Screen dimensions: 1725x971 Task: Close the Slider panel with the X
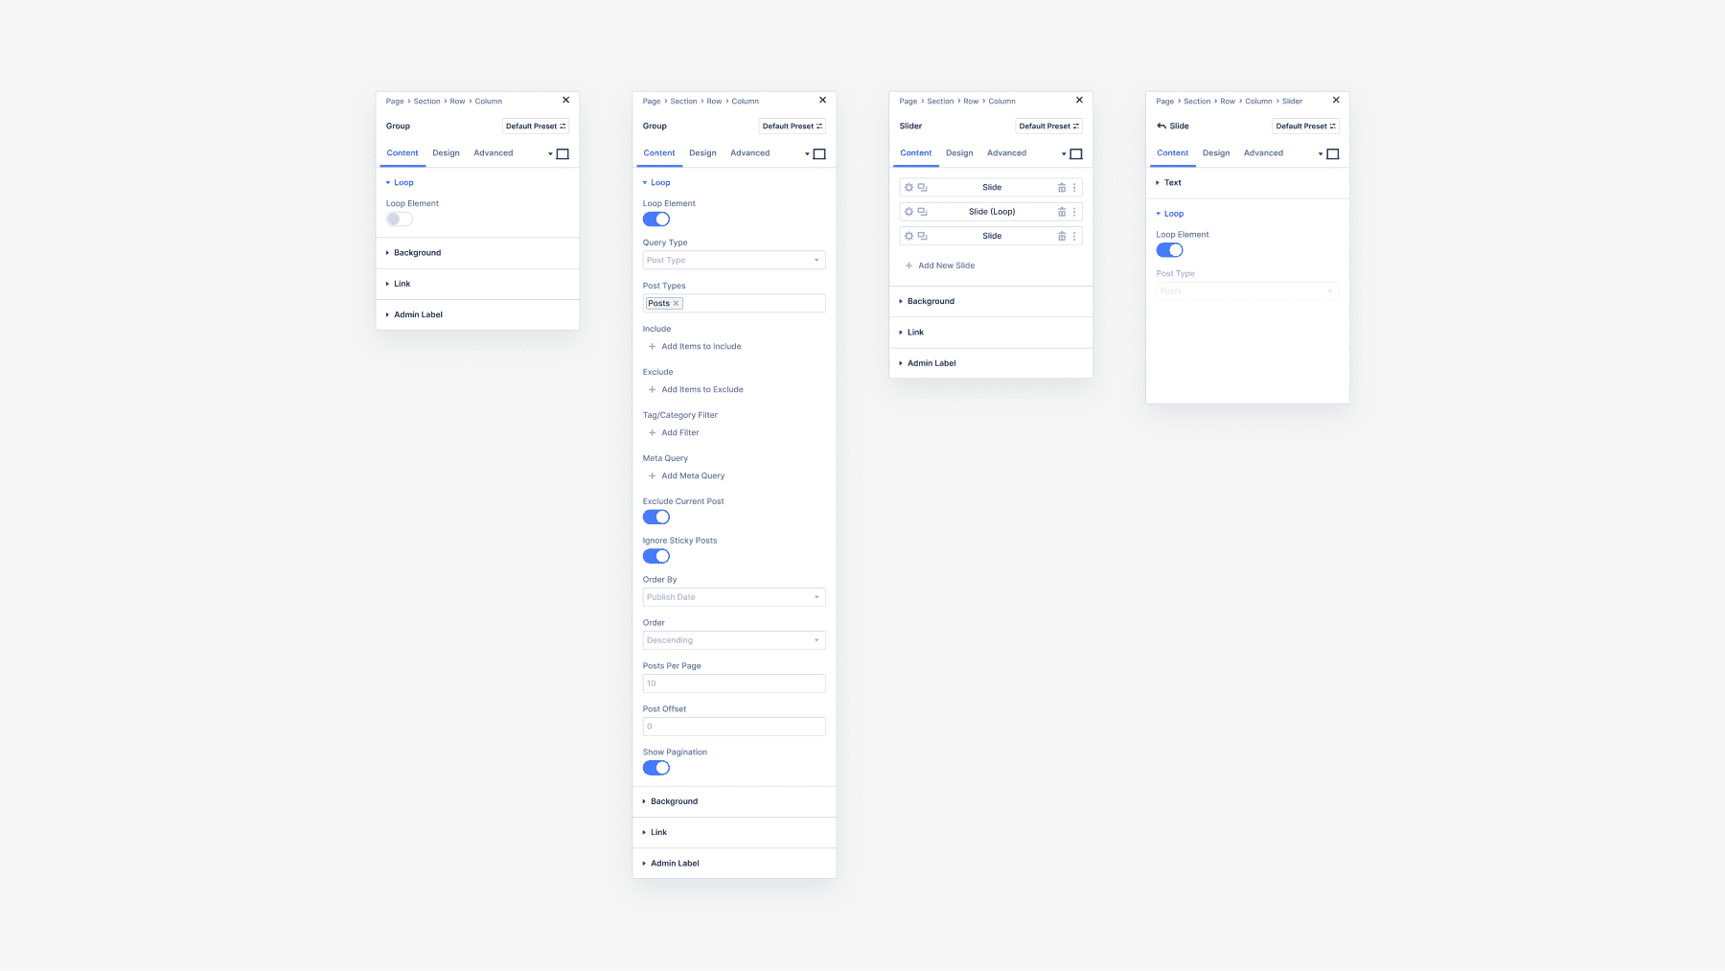pyautogui.click(x=1079, y=100)
